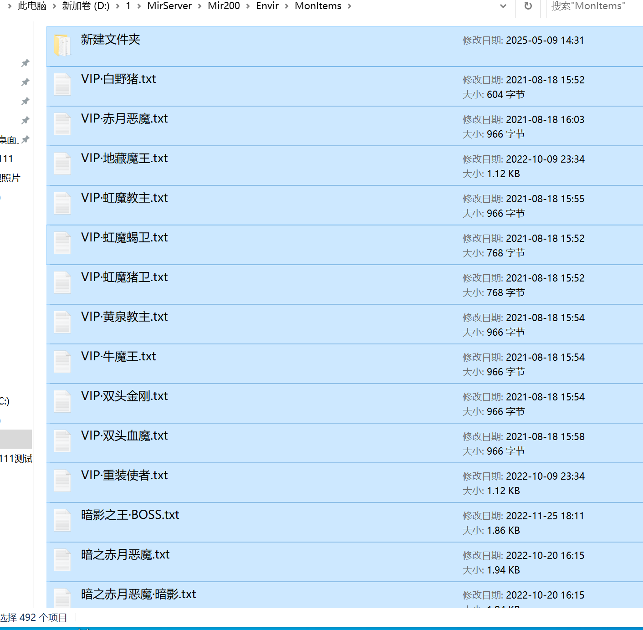643x630 pixels.
Task: Expand the chevron after Envir breadcrumb
Action: [x=287, y=6]
